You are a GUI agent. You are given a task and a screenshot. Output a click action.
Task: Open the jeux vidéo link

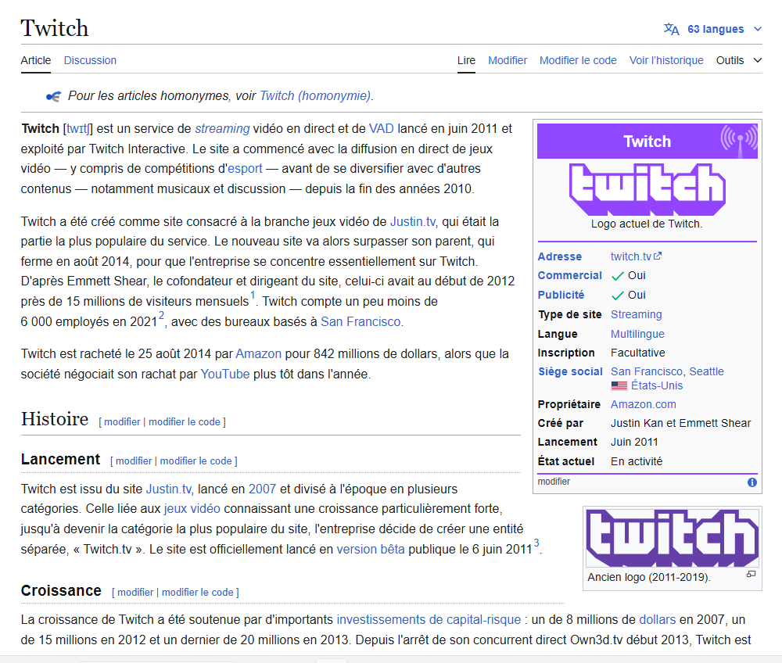tap(192, 509)
